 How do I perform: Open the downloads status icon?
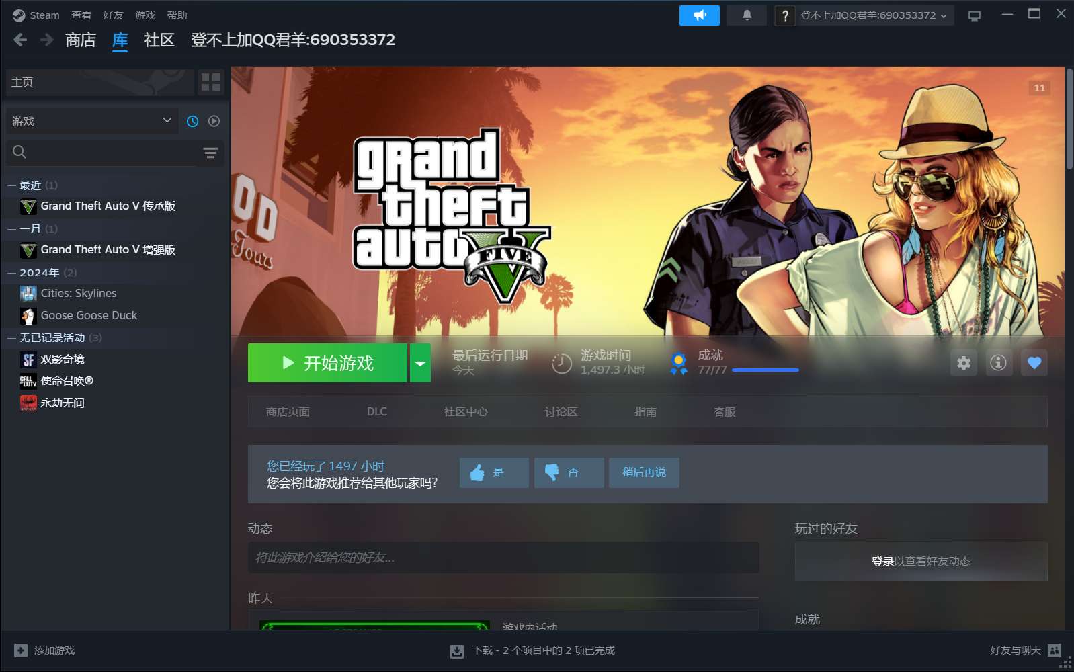[x=457, y=651]
